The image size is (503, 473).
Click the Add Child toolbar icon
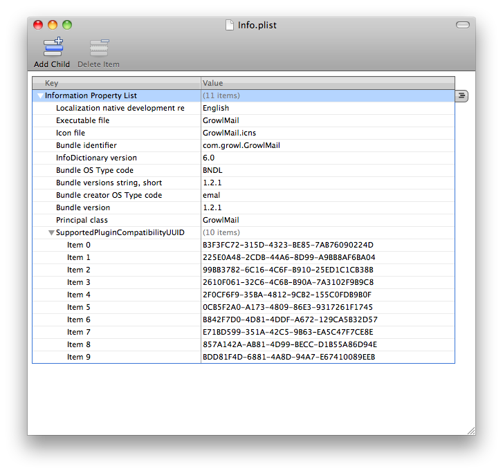click(53, 47)
